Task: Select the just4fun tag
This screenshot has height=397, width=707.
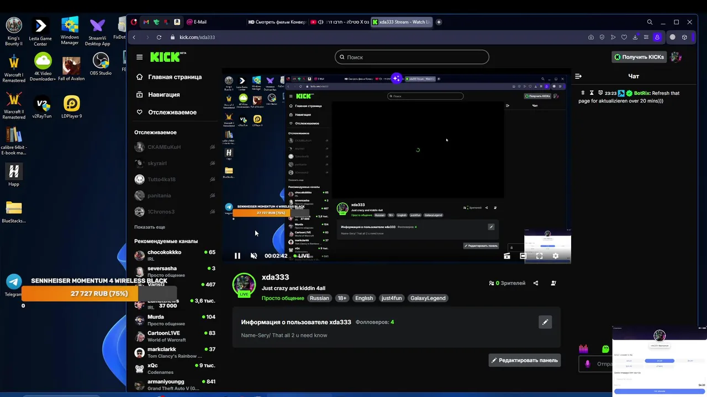Action: click(x=392, y=298)
